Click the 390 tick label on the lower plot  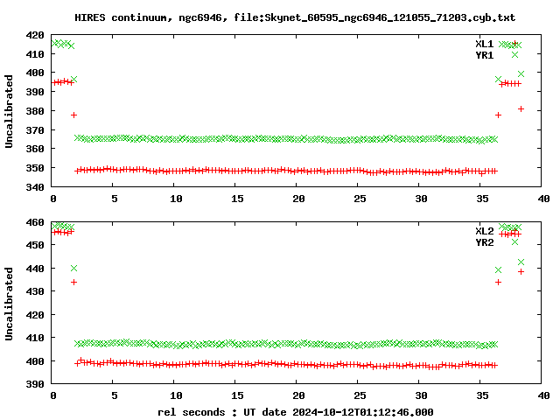coord(35,384)
